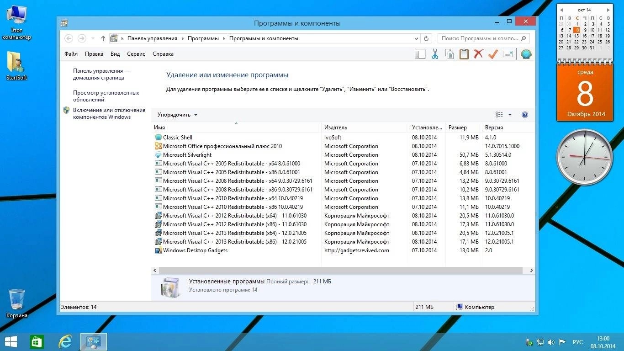Open the volume speaker tray icon
The width and height of the screenshot is (624, 351).
pyautogui.click(x=551, y=342)
